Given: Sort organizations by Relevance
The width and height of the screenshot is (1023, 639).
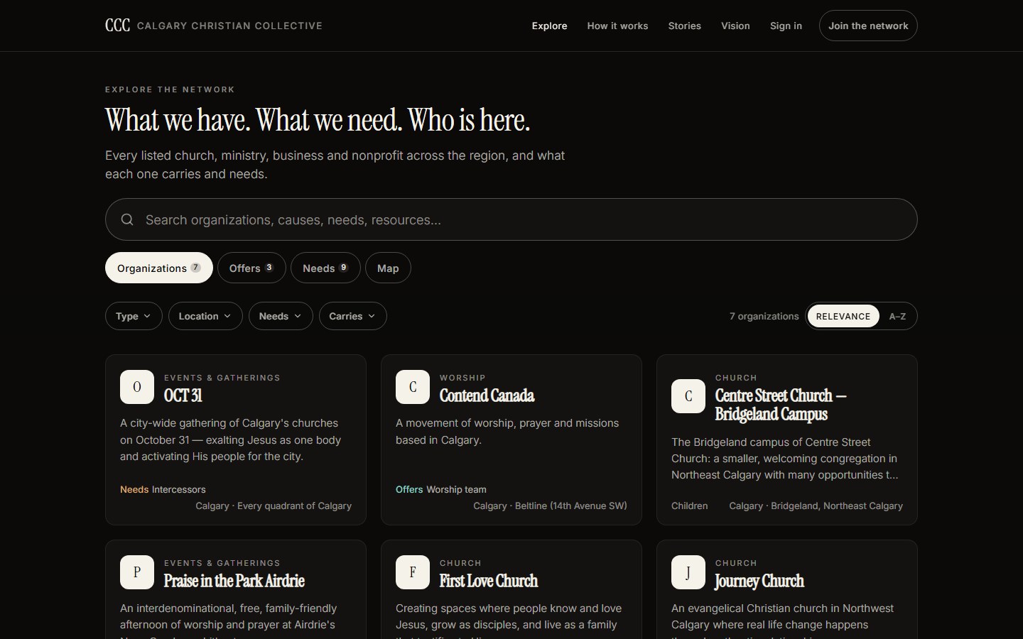Looking at the screenshot, I should 843,316.
